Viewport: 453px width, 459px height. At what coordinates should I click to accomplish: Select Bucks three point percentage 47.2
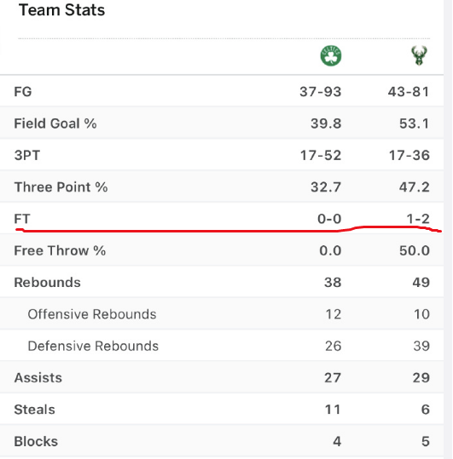tap(415, 186)
